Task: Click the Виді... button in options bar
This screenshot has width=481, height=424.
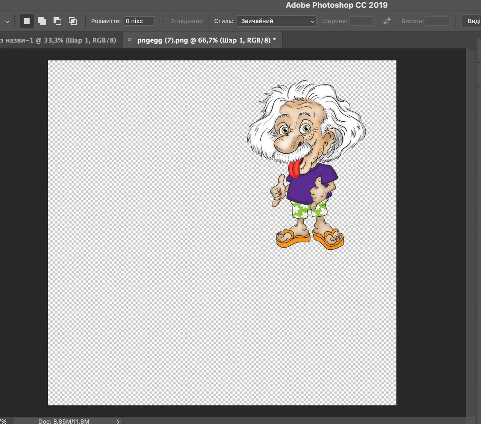Action: (472, 21)
